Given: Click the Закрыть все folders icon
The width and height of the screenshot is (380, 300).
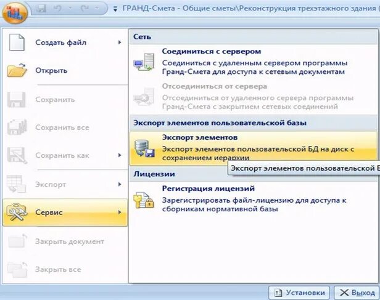Looking at the screenshot, I should click(17, 269).
